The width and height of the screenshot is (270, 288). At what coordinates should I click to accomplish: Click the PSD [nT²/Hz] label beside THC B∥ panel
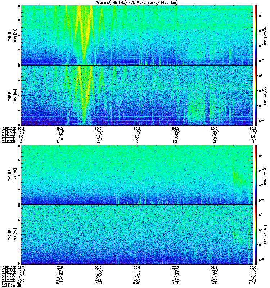click(x=265, y=235)
